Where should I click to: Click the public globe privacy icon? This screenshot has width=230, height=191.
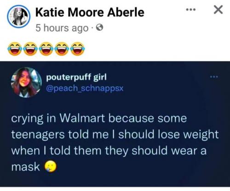(x=99, y=27)
